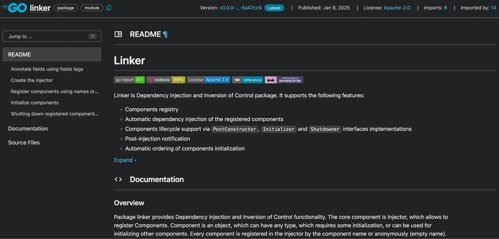Viewport: 499px width, 239px height.
Task: Open the codecov 86% badge
Action: (166, 80)
